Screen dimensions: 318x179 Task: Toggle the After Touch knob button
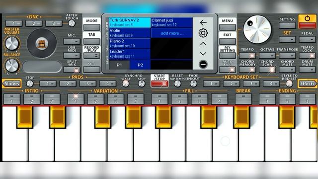coord(72,23)
